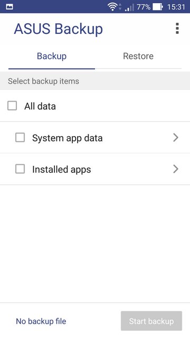Tap the cellular signal strength icon
This screenshot has width=190, height=339.
[129, 7]
